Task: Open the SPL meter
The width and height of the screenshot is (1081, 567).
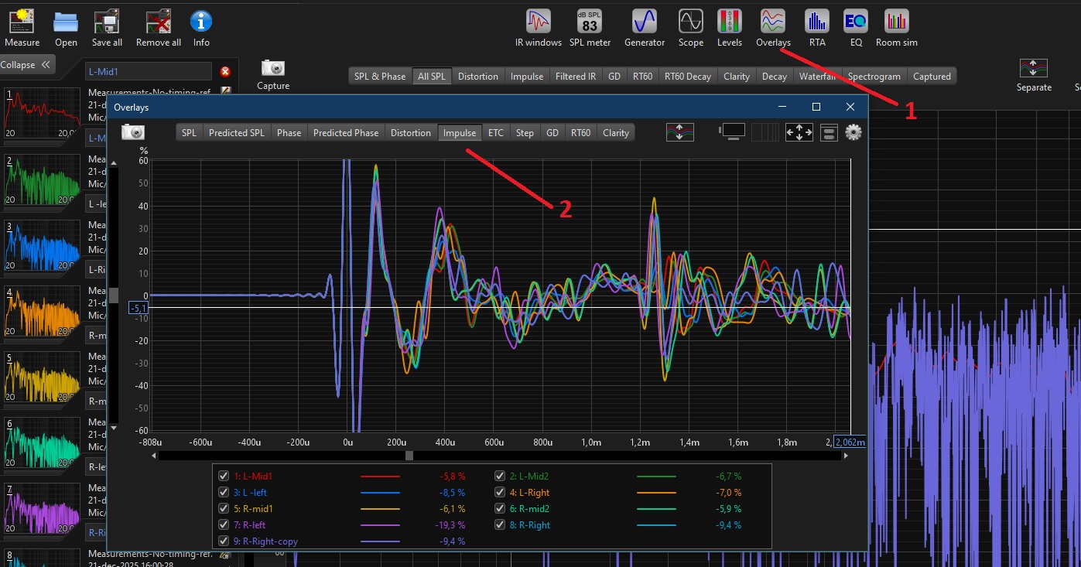Action: (x=590, y=22)
